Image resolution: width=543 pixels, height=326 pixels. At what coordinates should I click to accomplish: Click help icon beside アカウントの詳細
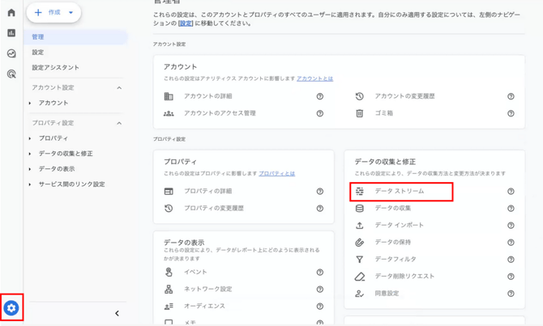coord(320,96)
